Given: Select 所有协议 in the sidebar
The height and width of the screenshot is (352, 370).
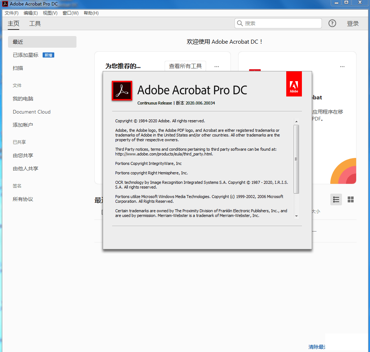Looking at the screenshot, I should tap(23, 199).
